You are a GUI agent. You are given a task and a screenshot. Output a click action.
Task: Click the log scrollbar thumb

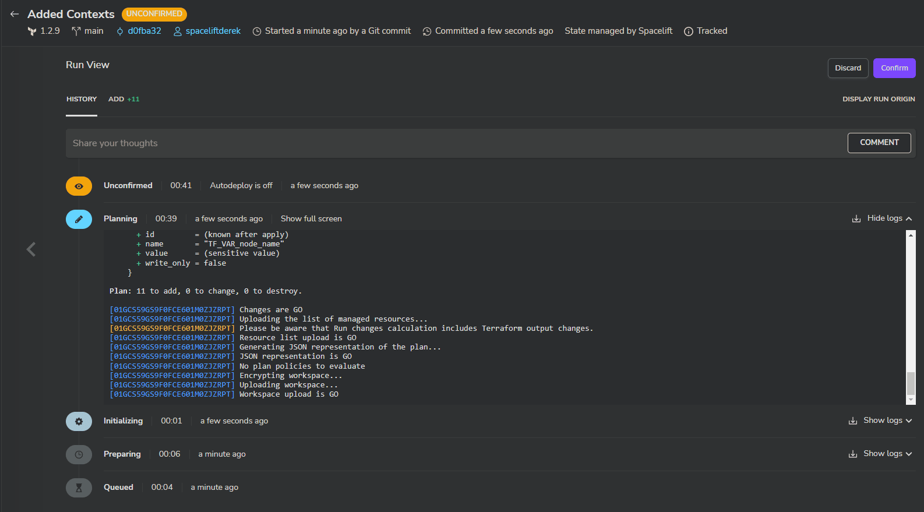coord(911,383)
